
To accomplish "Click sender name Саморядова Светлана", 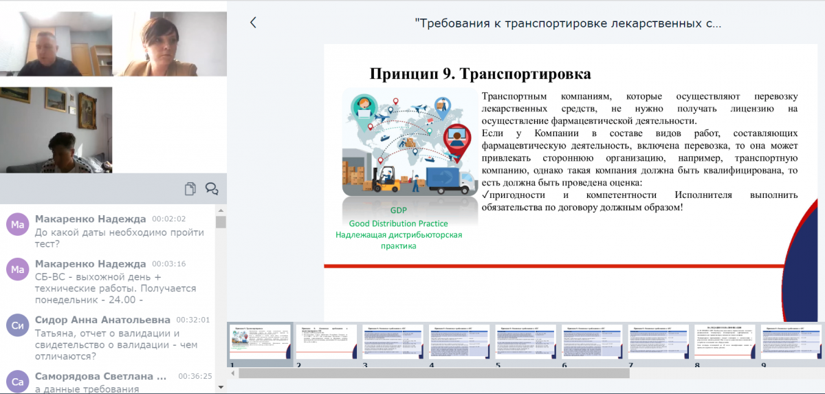I will (101, 376).
